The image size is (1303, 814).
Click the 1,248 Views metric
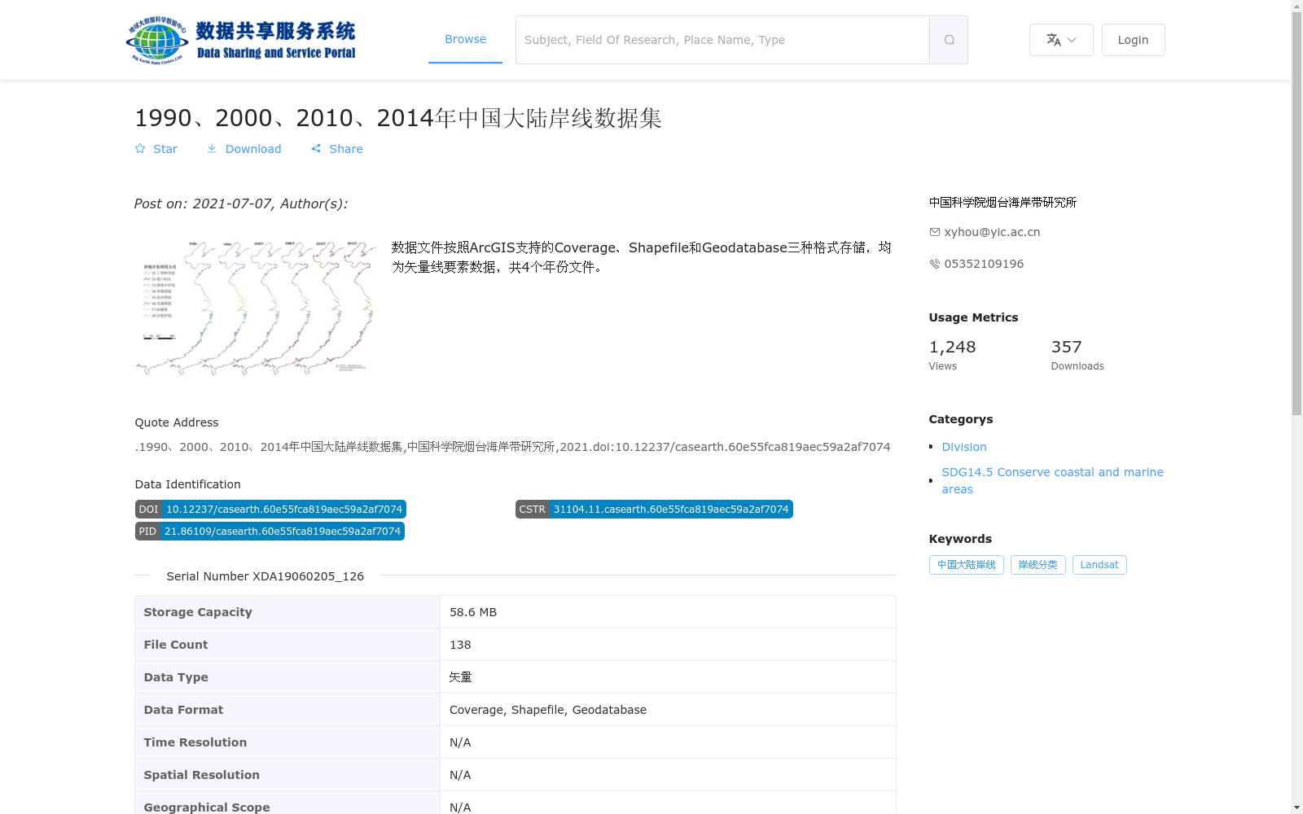[953, 355]
